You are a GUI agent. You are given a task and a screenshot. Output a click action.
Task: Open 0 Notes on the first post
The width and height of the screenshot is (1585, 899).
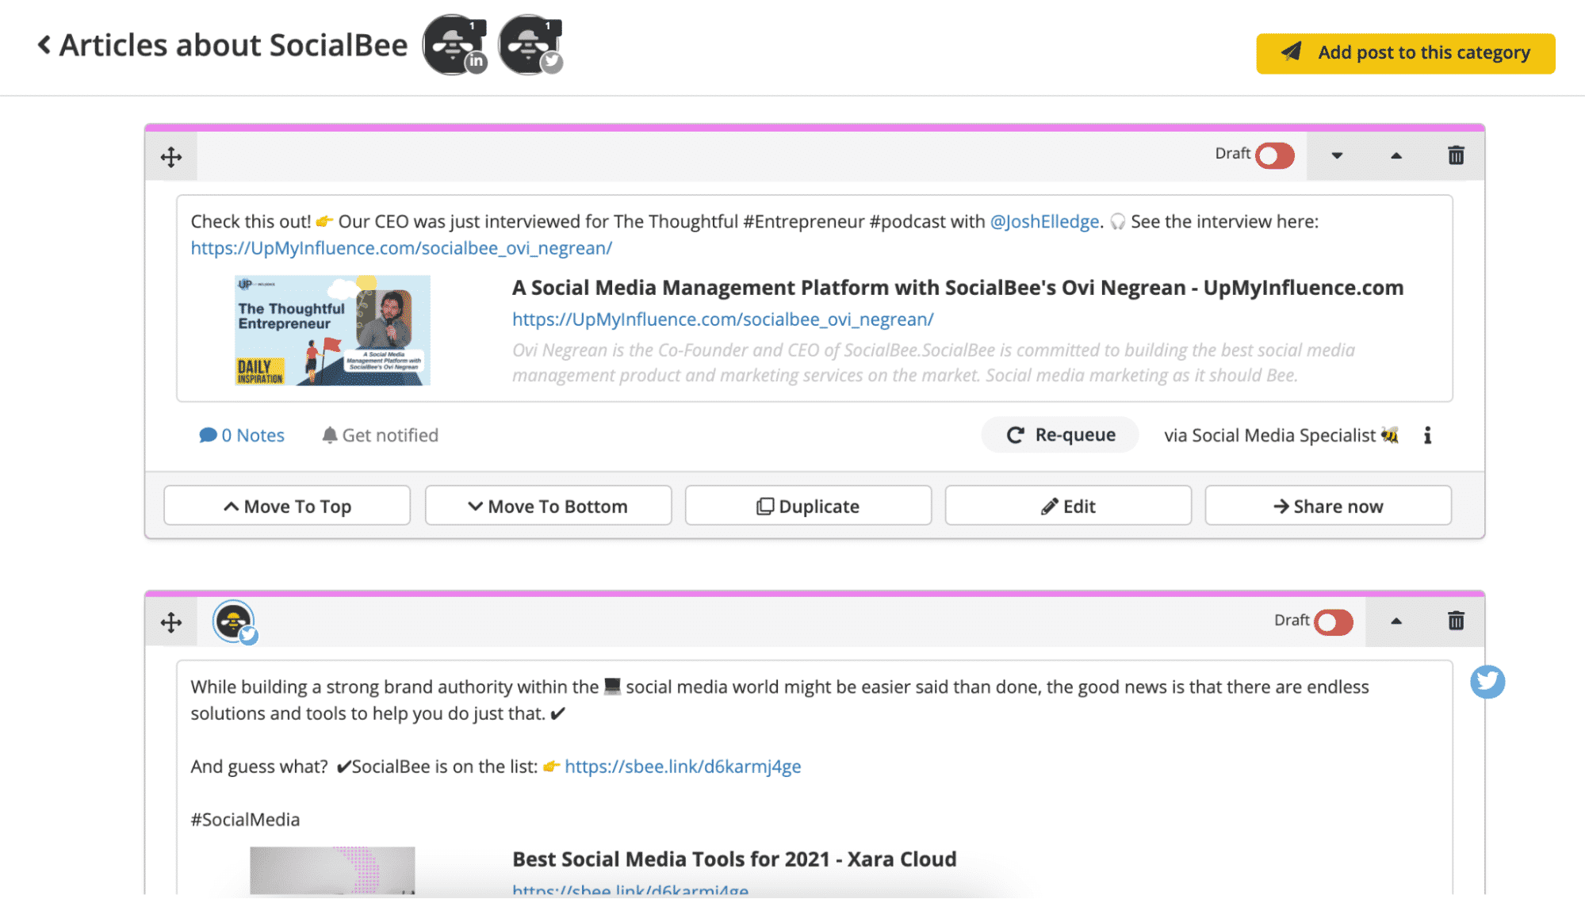point(242,435)
